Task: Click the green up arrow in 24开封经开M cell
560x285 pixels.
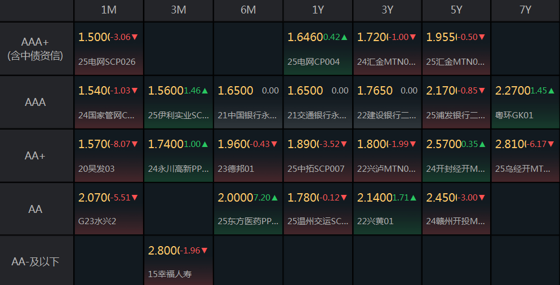Action: point(482,144)
